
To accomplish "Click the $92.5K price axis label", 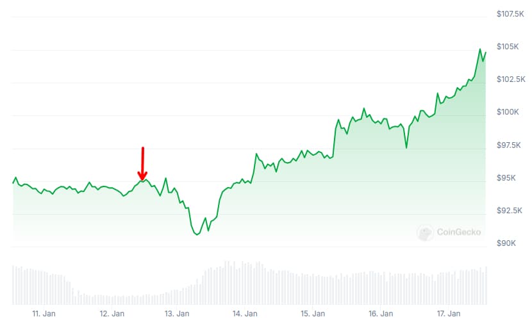I will [510, 211].
